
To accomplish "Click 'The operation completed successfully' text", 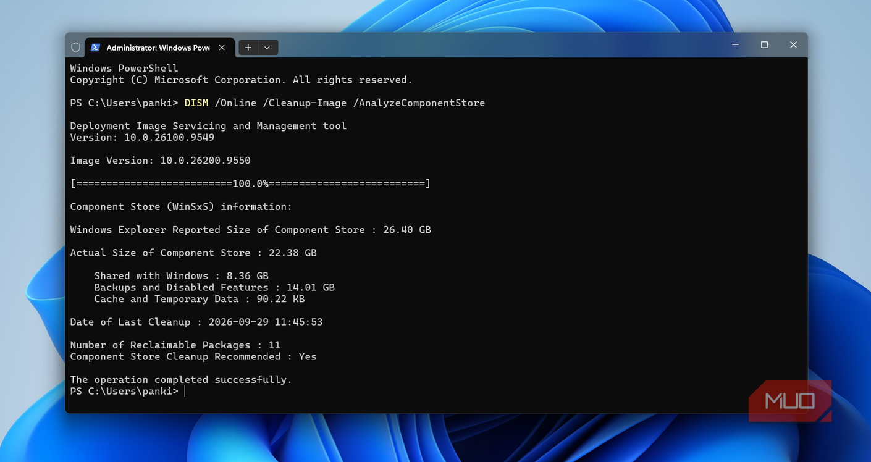I will [x=181, y=380].
